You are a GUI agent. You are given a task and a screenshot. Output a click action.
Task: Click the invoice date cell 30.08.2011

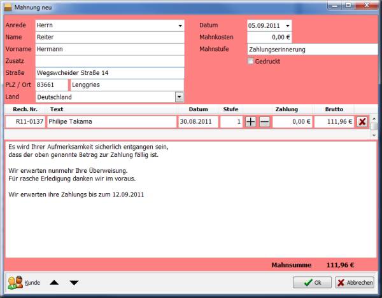tap(198, 121)
